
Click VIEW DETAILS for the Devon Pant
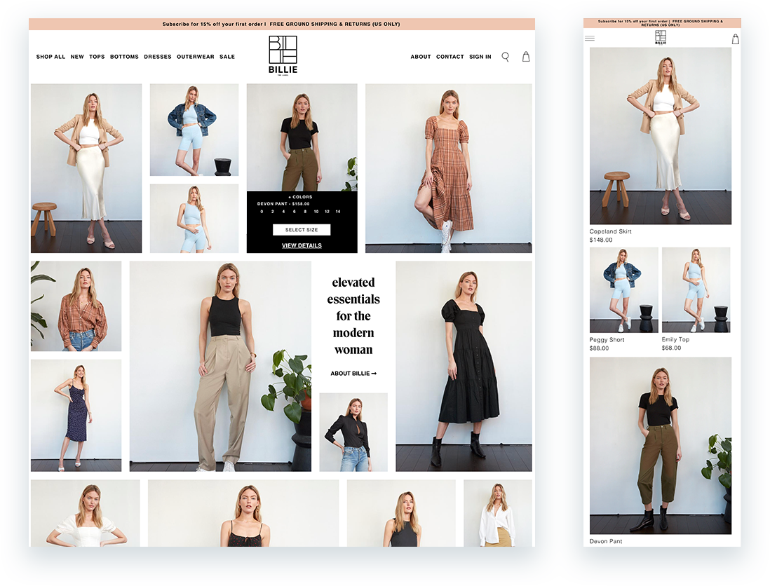tap(302, 245)
